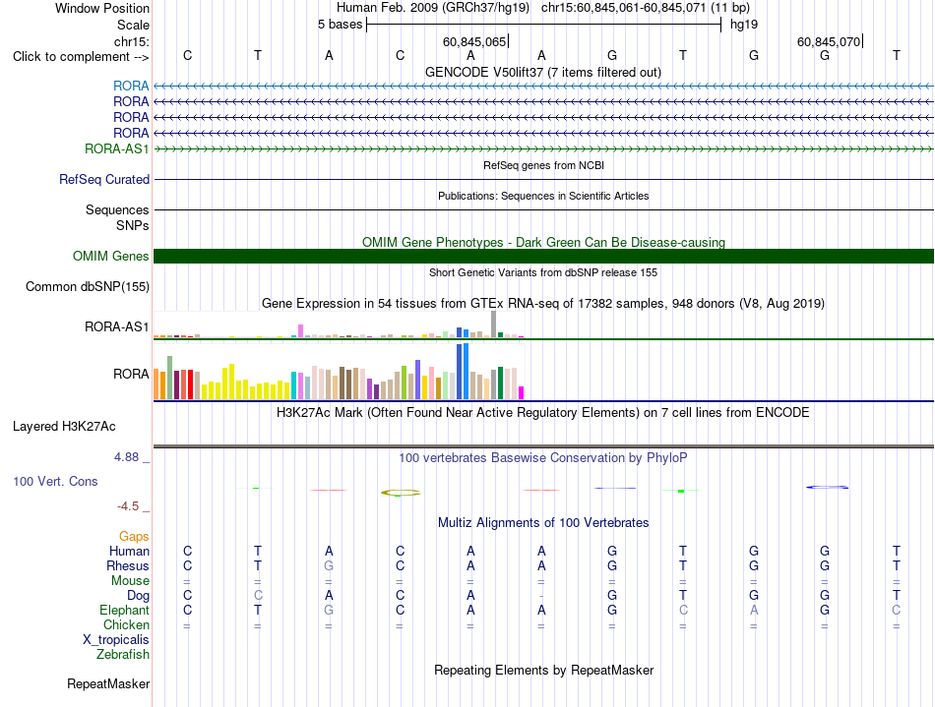Click the RepeatMasker track label
Screen dimensions: 935x707
click(x=108, y=683)
